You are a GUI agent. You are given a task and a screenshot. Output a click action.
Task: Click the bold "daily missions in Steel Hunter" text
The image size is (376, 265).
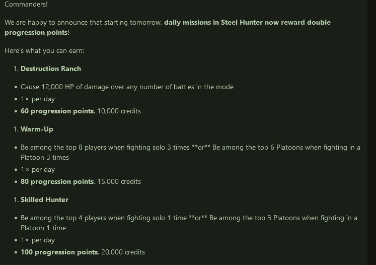213,22
